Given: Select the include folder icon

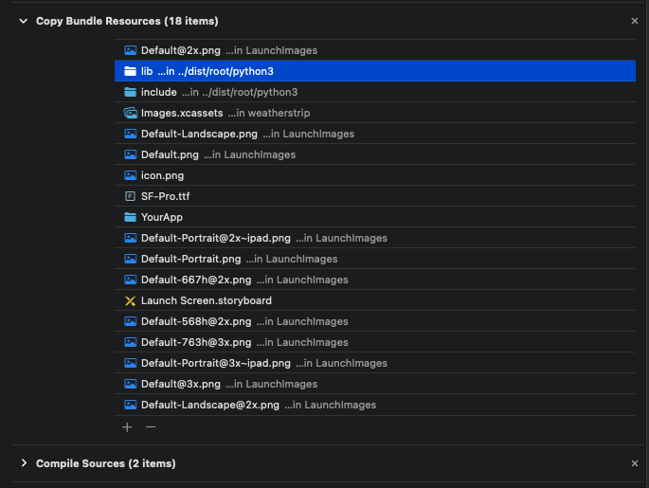Looking at the screenshot, I should click(x=130, y=92).
